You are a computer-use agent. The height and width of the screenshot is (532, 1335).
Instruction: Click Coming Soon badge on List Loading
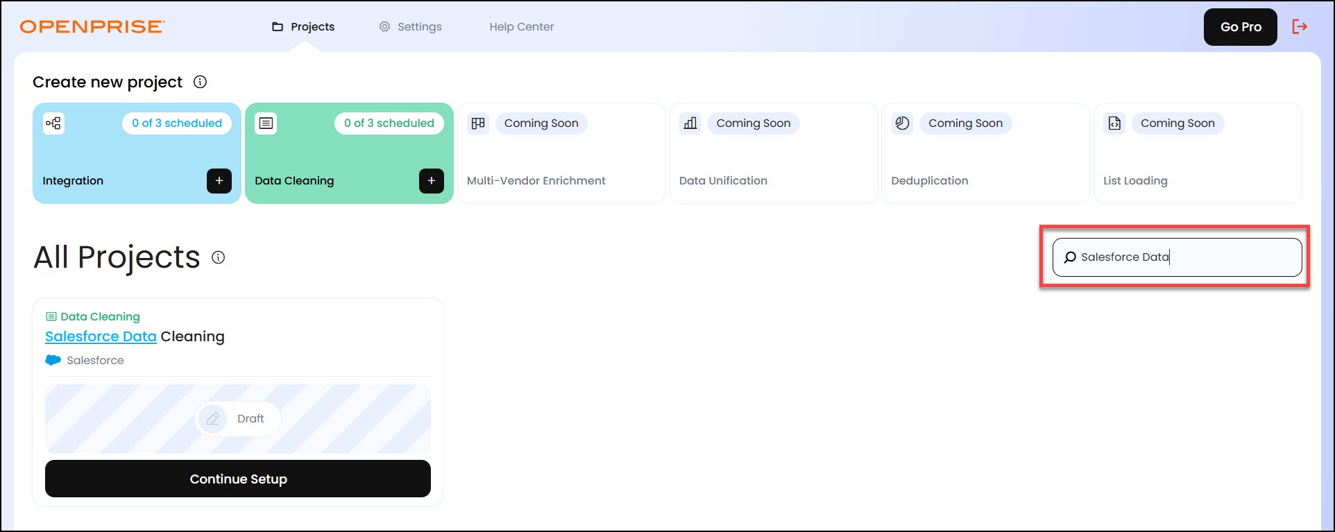pyautogui.click(x=1178, y=123)
